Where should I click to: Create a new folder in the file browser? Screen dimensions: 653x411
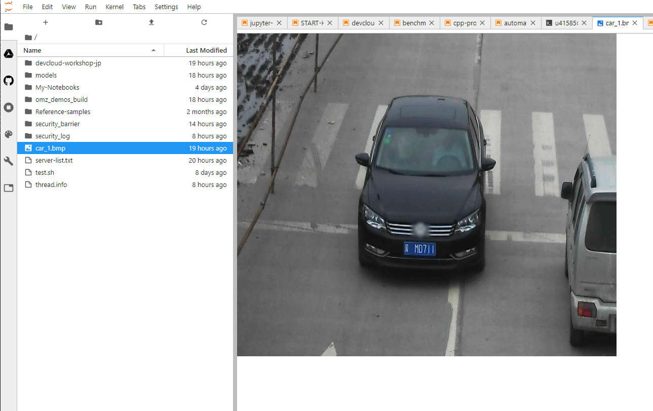(x=98, y=22)
